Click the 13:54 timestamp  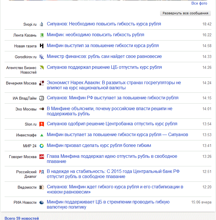(207, 124)
